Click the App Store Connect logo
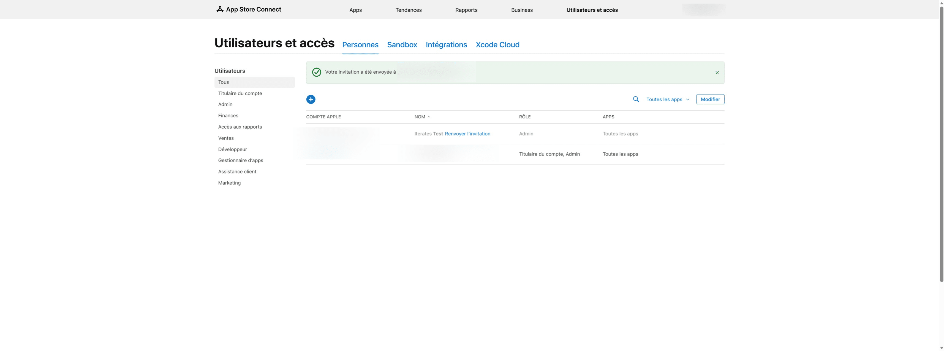 pos(249,10)
